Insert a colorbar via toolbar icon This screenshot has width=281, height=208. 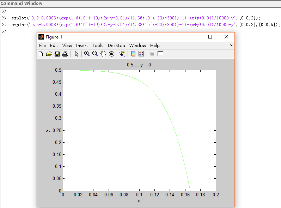[x=133, y=54]
